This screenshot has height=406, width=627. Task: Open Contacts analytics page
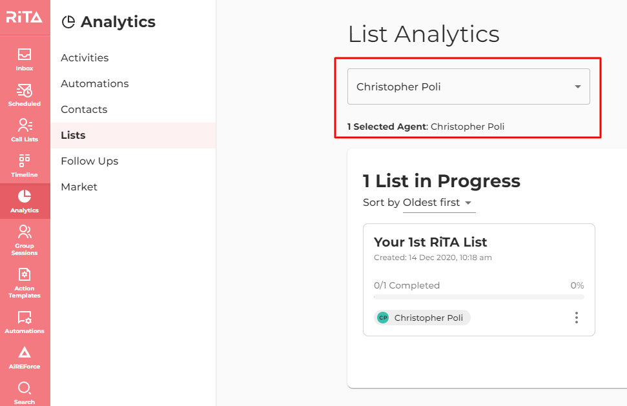[84, 110]
